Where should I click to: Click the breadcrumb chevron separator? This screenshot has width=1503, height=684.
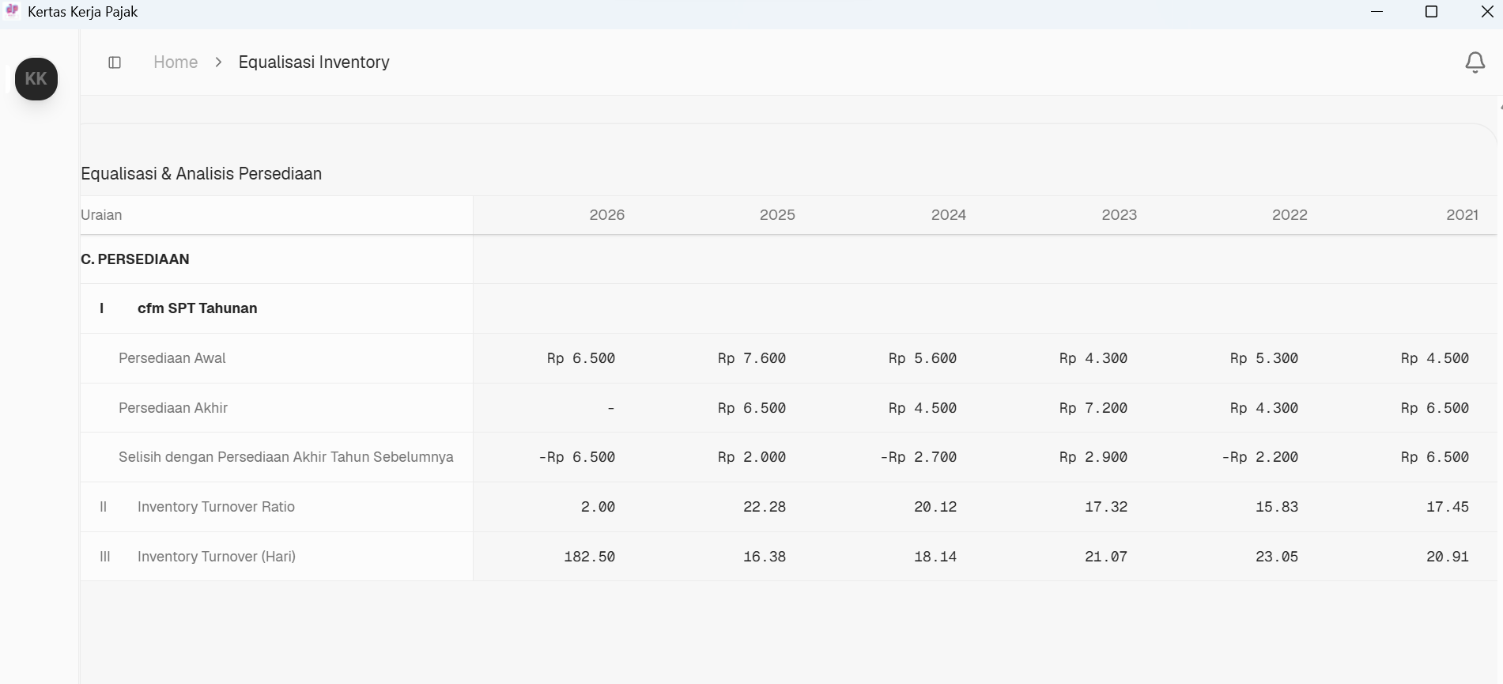coord(218,62)
